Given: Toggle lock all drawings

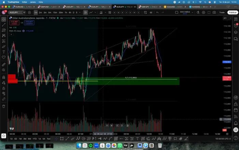Looking at the screenshot, I should [x=4, y=88].
